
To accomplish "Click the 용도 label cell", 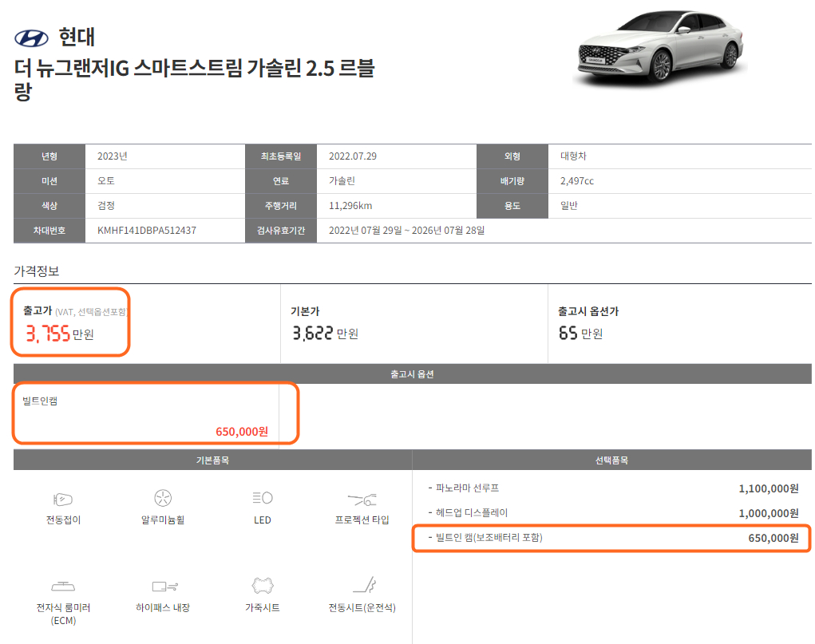I will click(512, 206).
